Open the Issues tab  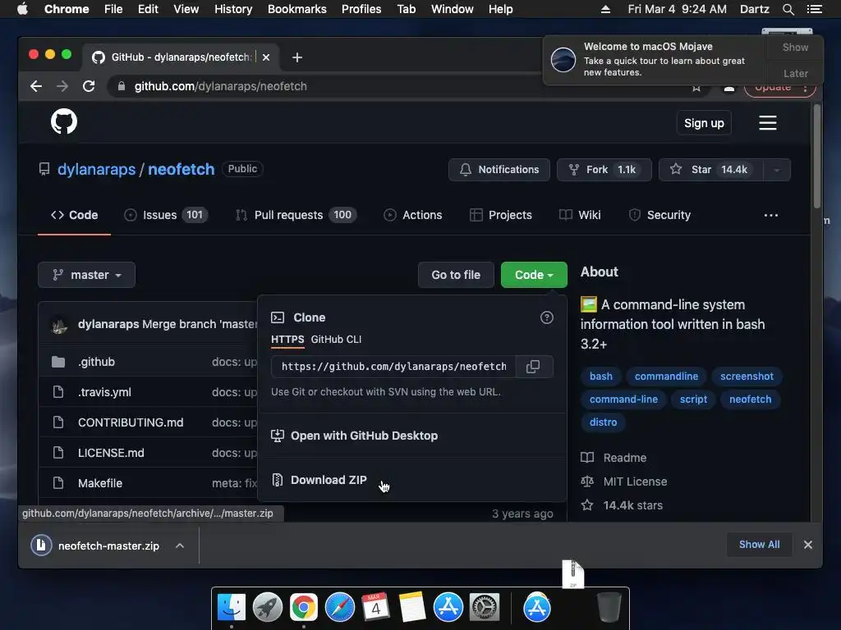click(166, 216)
